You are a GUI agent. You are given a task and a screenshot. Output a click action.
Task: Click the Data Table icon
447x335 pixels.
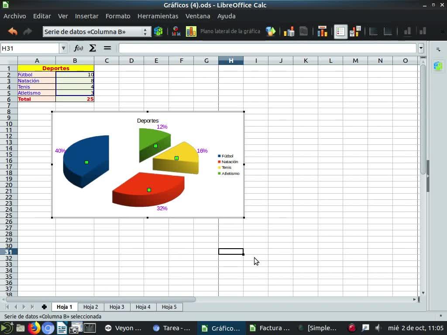(304, 31)
